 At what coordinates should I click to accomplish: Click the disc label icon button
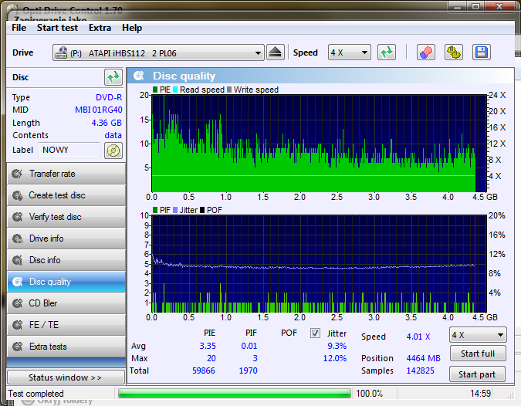click(113, 151)
